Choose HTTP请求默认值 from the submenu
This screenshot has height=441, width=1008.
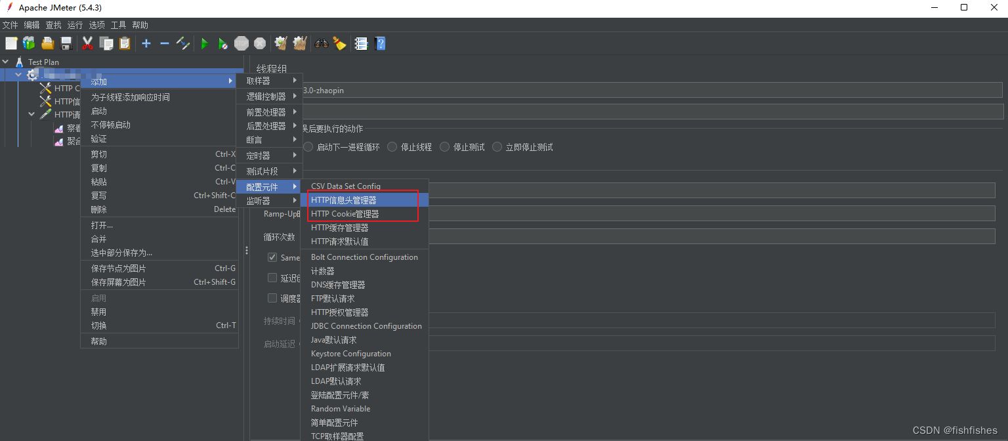(x=364, y=241)
